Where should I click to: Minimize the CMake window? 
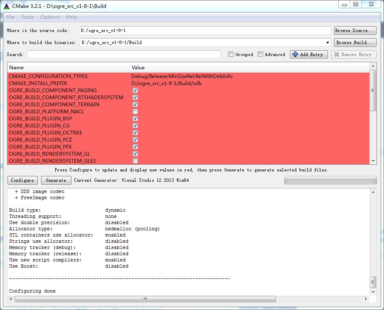(x=345, y=5)
